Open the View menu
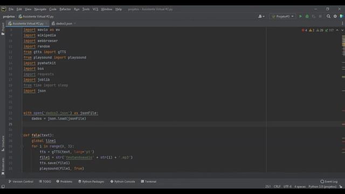 [x=28, y=9]
